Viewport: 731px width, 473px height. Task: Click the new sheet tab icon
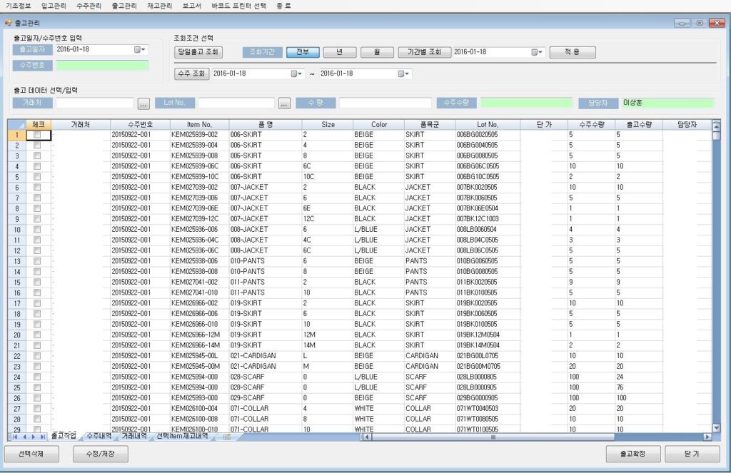[227, 437]
